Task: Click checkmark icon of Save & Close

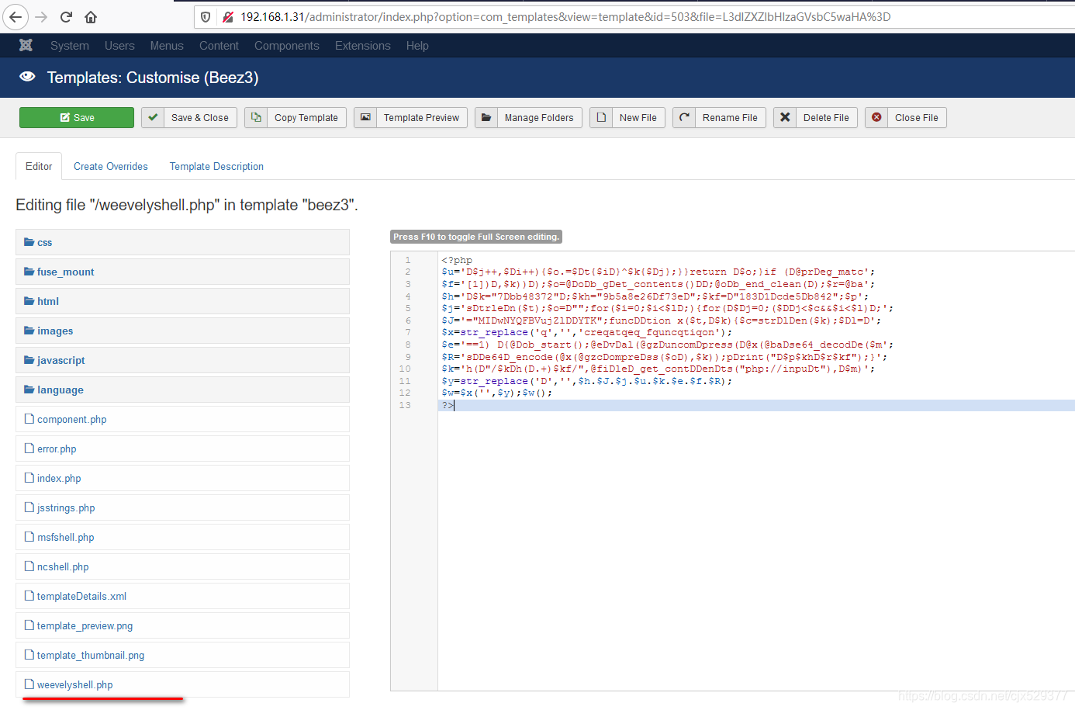Action: (x=153, y=117)
